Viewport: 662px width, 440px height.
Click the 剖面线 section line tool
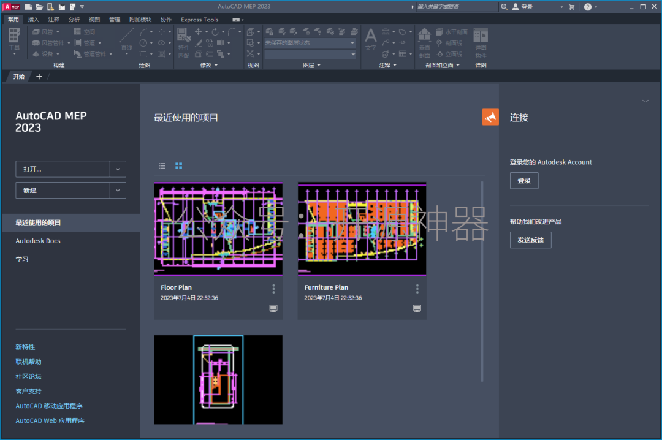coord(449,43)
